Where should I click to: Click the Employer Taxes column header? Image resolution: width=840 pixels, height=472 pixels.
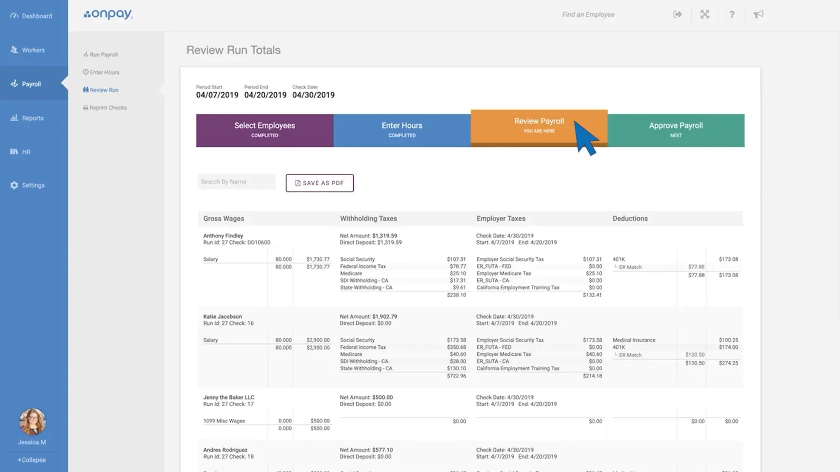(501, 218)
